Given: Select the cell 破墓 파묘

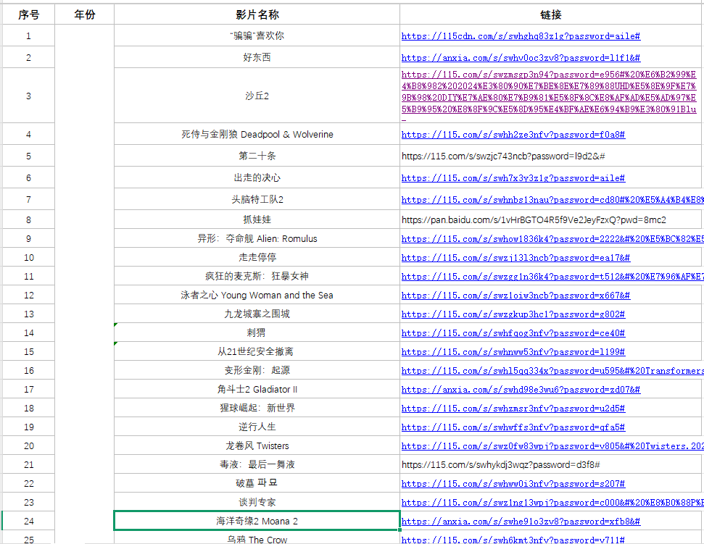Looking at the screenshot, I should (257, 483).
